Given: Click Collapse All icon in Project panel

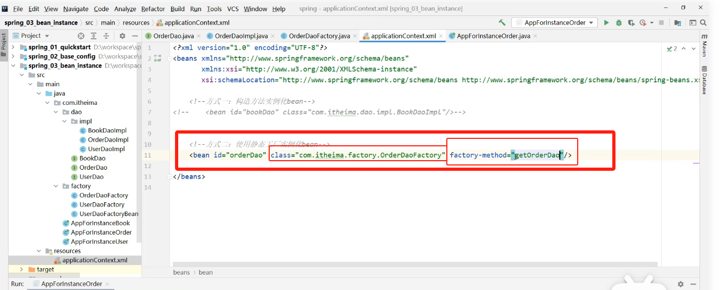Looking at the screenshot, I should pos(106,36).
